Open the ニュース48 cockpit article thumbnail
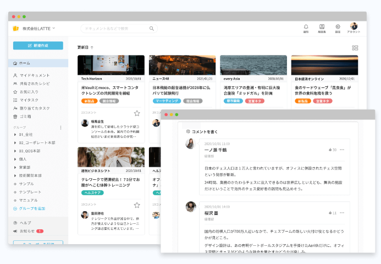This screenshot has width=381, height=264. [182, 65]
